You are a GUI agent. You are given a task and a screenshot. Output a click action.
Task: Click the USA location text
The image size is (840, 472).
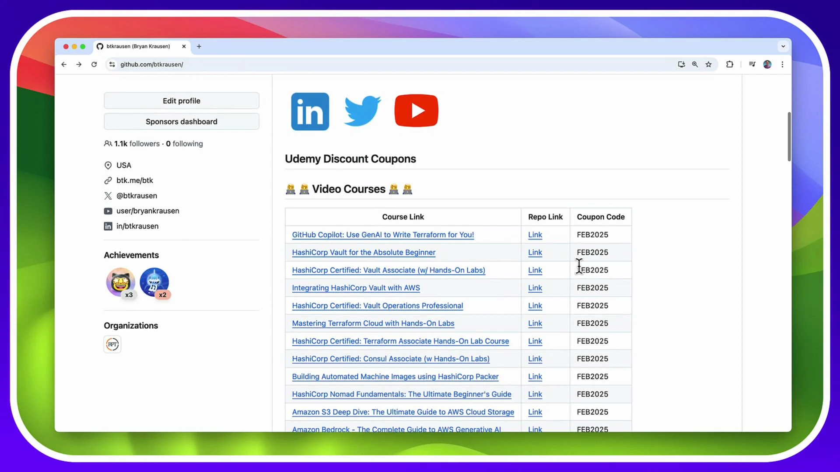coord(124,165)
